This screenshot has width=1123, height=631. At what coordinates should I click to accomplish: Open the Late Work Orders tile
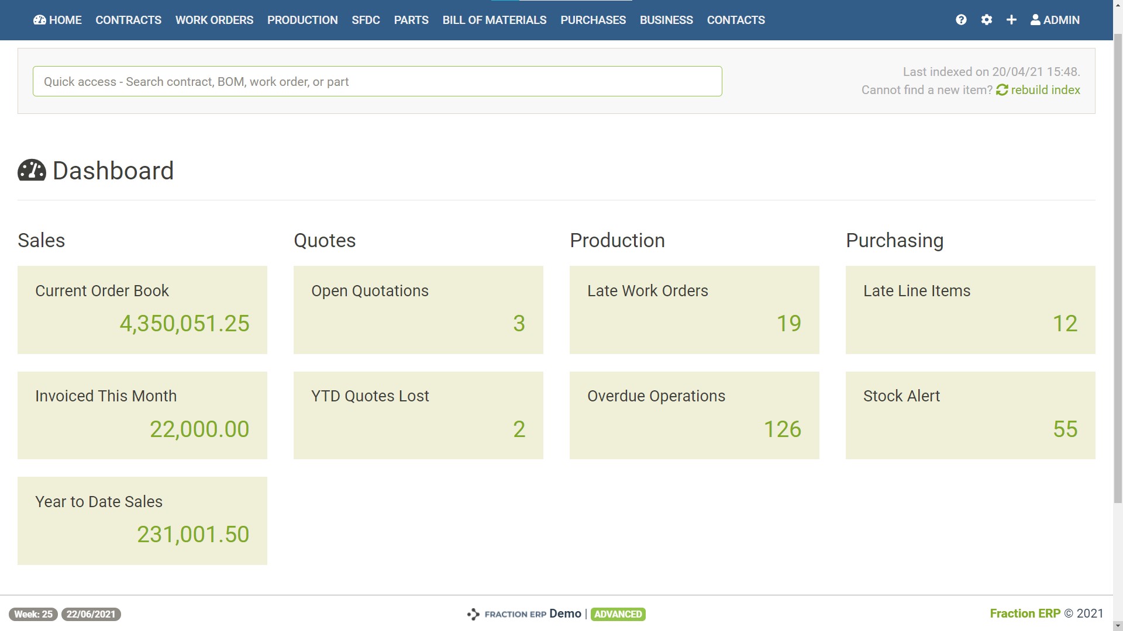[694, 310]
